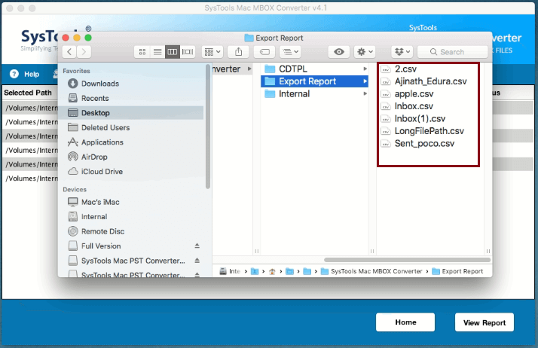Select the LongFilePath.csv file
This screenshot has width=538, height=348.
(423, 131)
